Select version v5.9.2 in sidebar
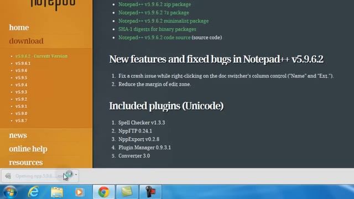The image size is (354, 199). 21,99
